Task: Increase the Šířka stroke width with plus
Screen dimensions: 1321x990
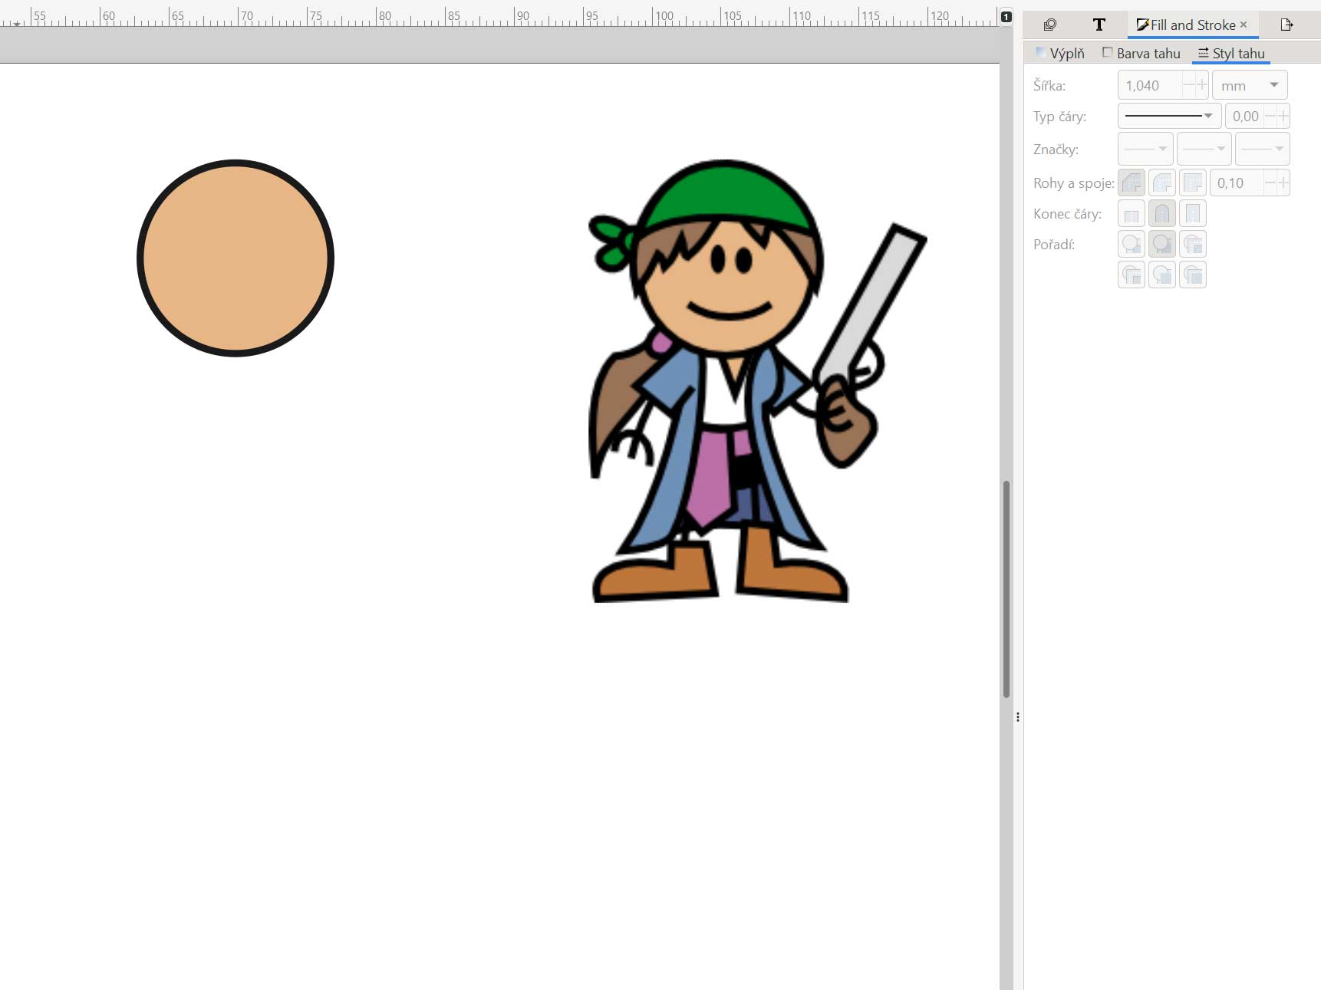Action: (1202, 85)
